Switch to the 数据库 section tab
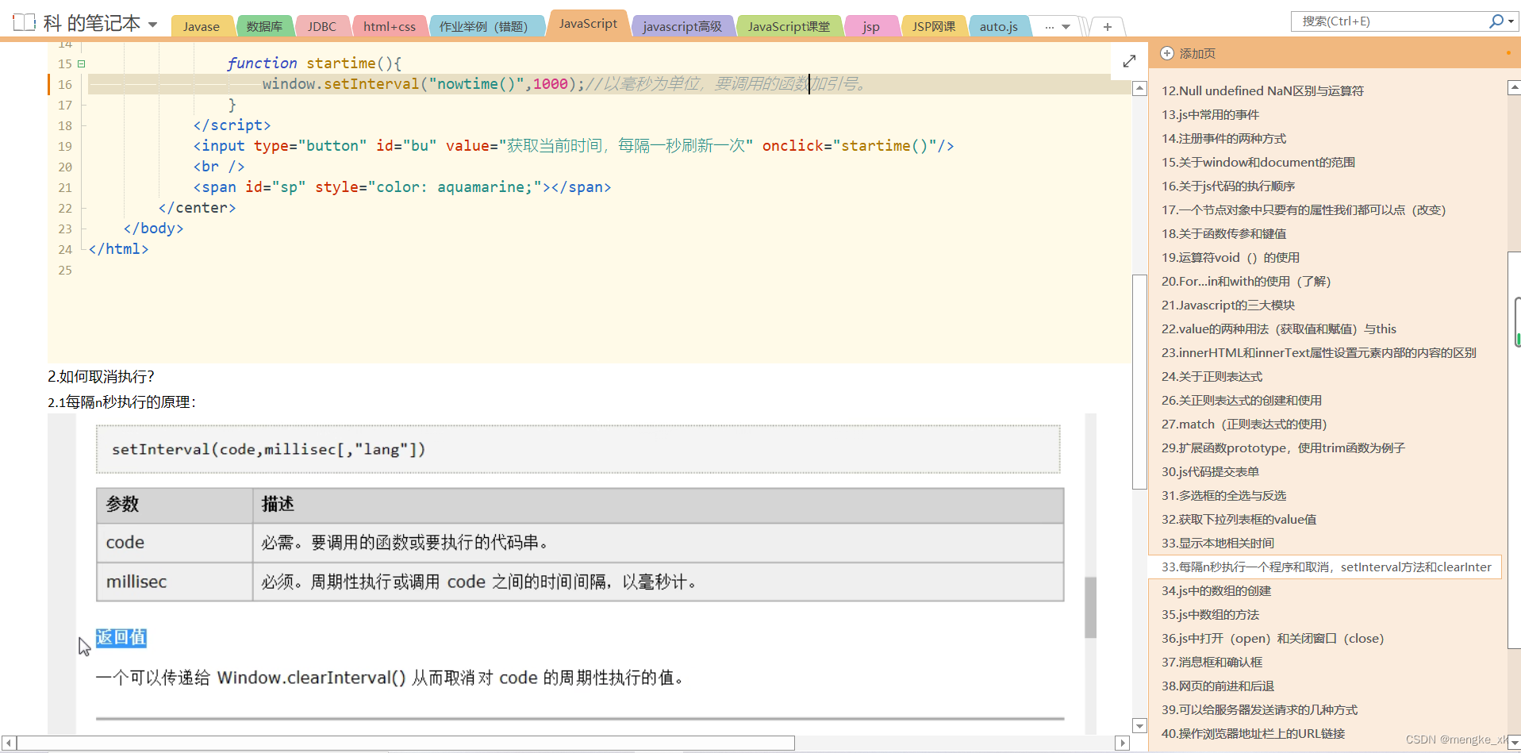The image size is (1521, 753). coord(264,25)
